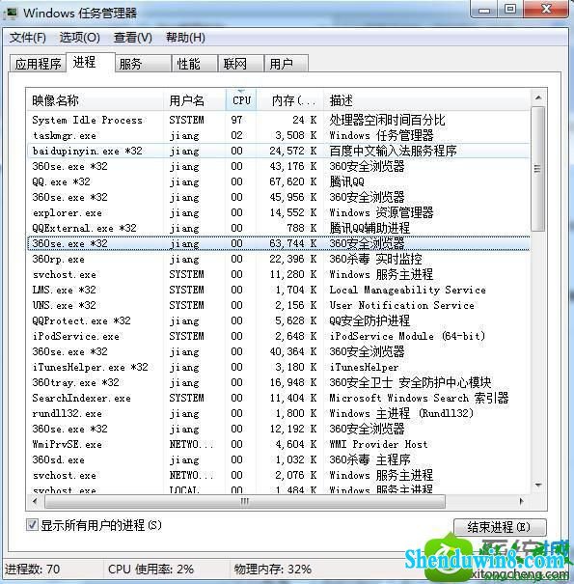This screenshot has width=574, height=584.
Task: Click the Local Manageability Service description
Action: [407, 290]
